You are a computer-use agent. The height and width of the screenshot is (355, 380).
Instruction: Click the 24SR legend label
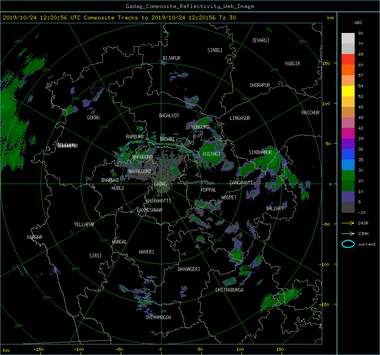point(363,223)
